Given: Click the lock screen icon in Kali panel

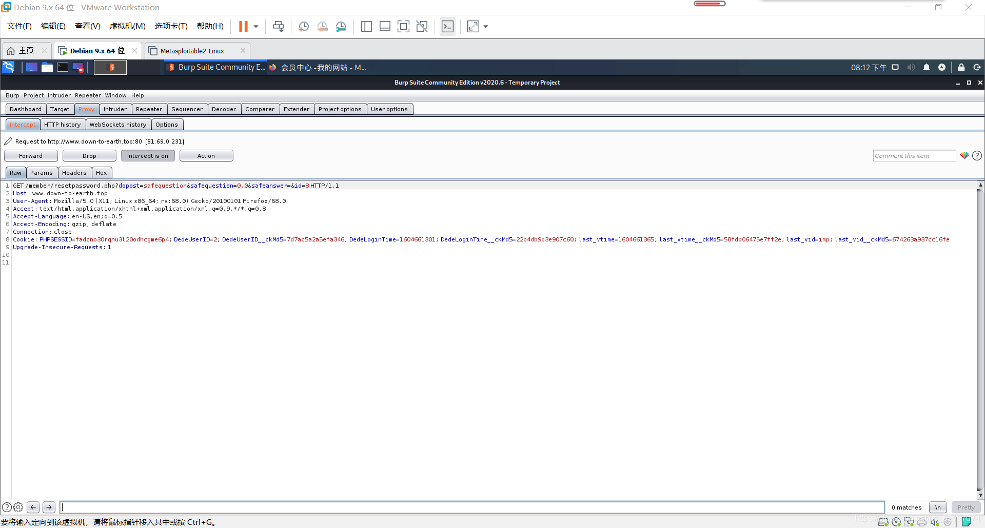Looking at the screenshot, I should click(961, 67).
